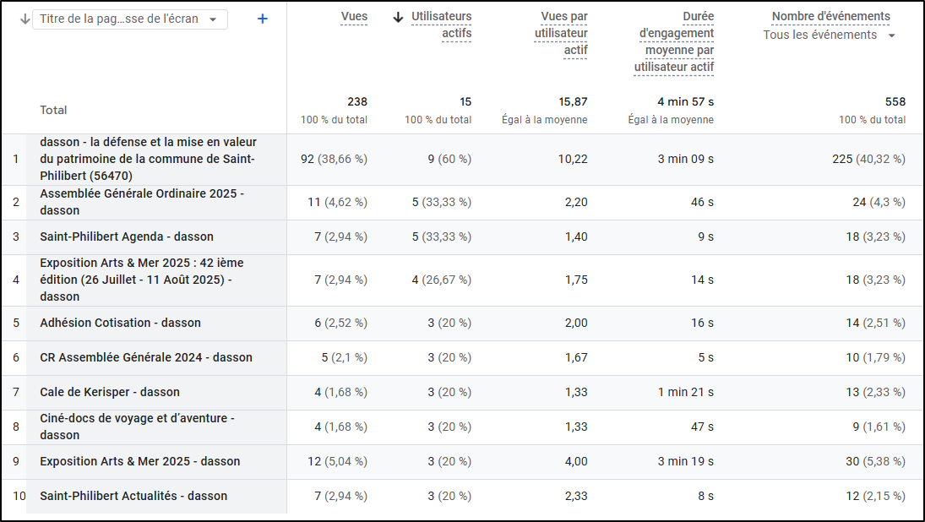Screen dimensions: 925x522
Task: Click the 'Saint-Philibert Actualités - dasson' row
Action: [x=133, y=496]
